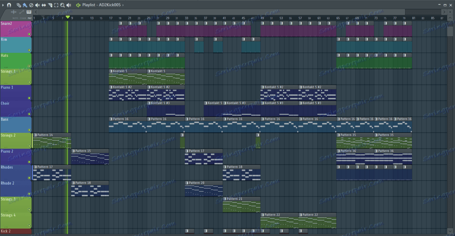Click clip icon on Rhodes Pattern 17
This screenshot has width=455, height=236.
point(35,167)
